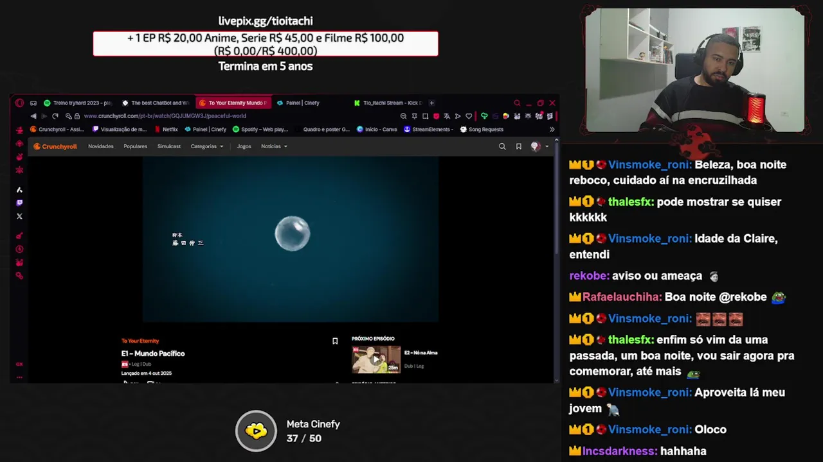Bookmark the episode E1 - Mundo Pacífico
The width and height of the screenshot is (823, 462).
tap(335, 341)
